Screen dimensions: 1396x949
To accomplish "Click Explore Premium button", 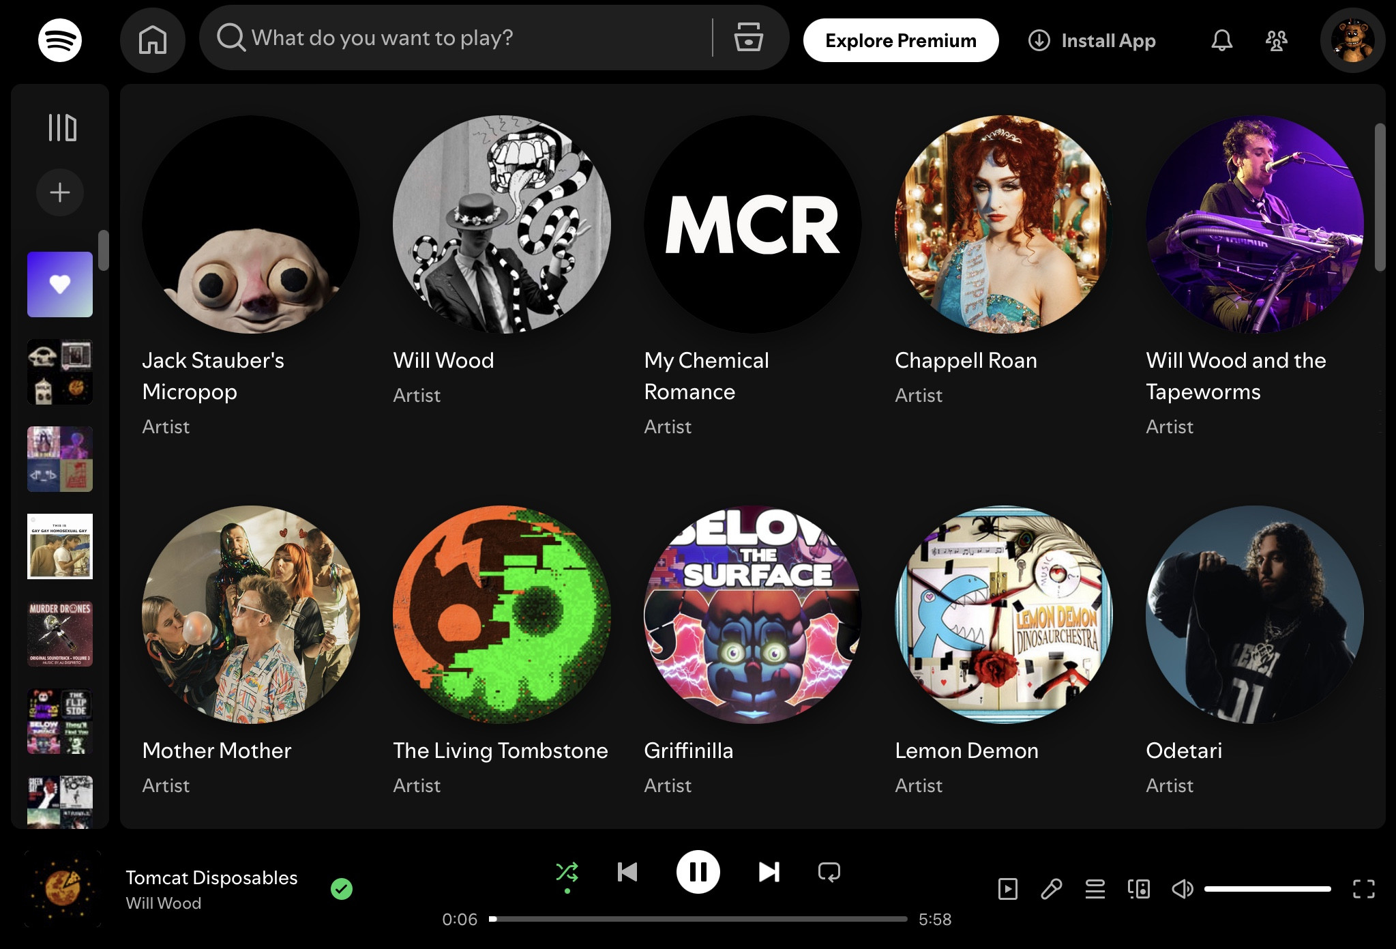I will (x=901, y=40).
